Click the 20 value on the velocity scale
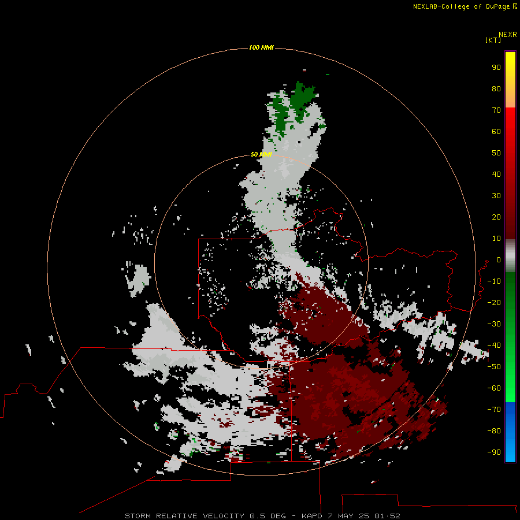Screen dimensions: 520x520 coord(496,217)
